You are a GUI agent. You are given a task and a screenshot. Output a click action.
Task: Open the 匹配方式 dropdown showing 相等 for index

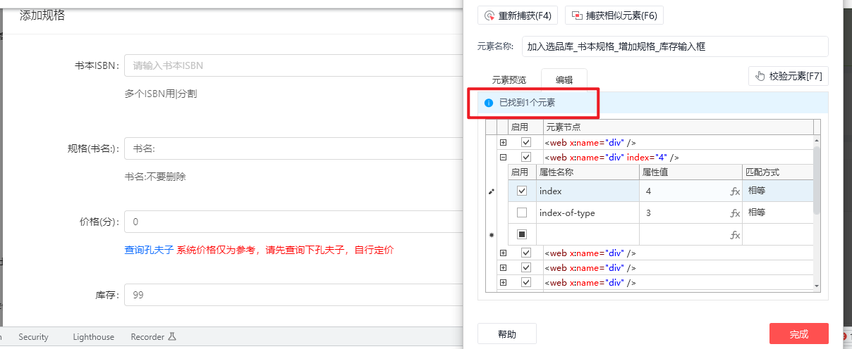click(777, 191)
